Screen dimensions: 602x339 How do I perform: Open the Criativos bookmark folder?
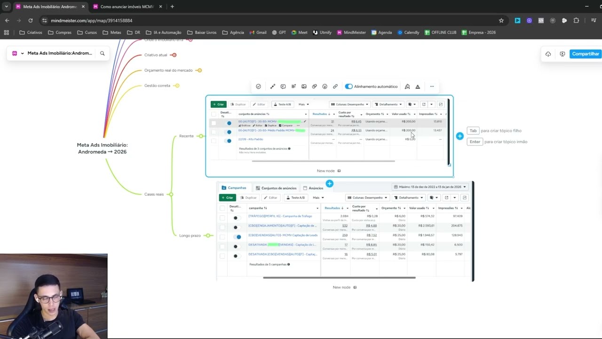pos(31,32)
